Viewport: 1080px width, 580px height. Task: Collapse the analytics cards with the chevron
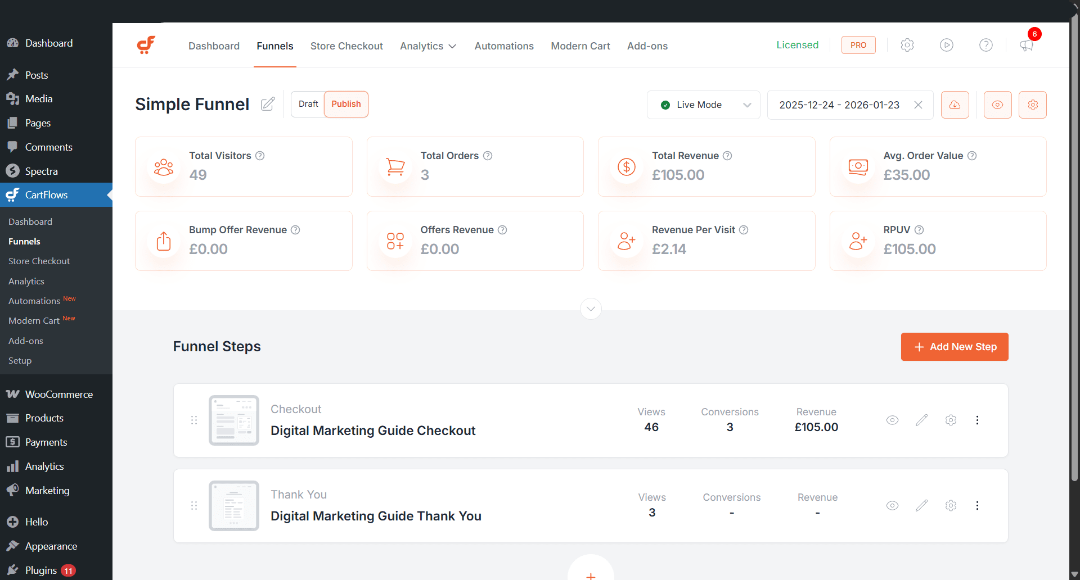click(591, 309)
